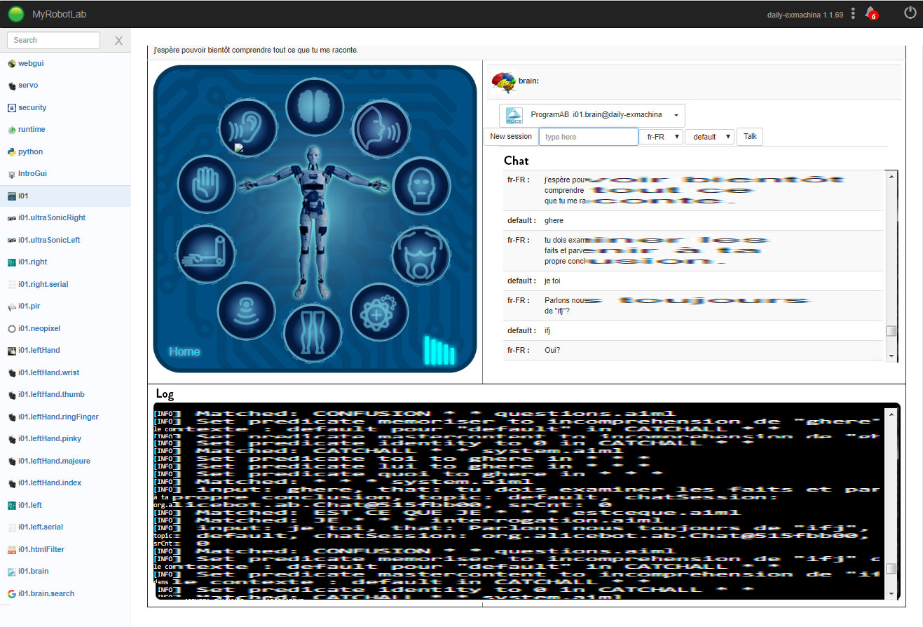Select python in the service list
923x627 pixels.
click(x=30, y=151)
